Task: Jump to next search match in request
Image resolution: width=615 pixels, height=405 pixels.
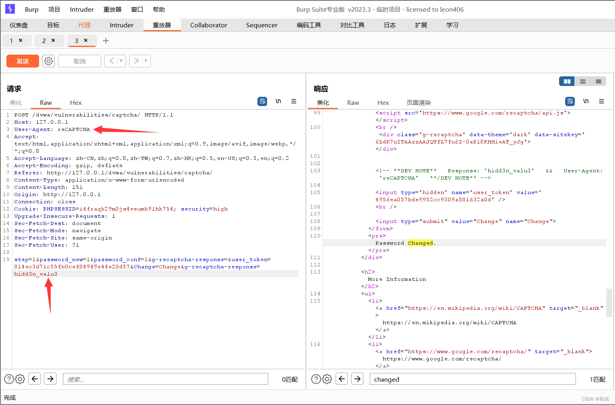Action: pyautogui.click(x=50, y=378)
